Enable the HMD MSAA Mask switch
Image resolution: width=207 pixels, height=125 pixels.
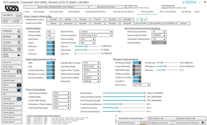(137, 70)
